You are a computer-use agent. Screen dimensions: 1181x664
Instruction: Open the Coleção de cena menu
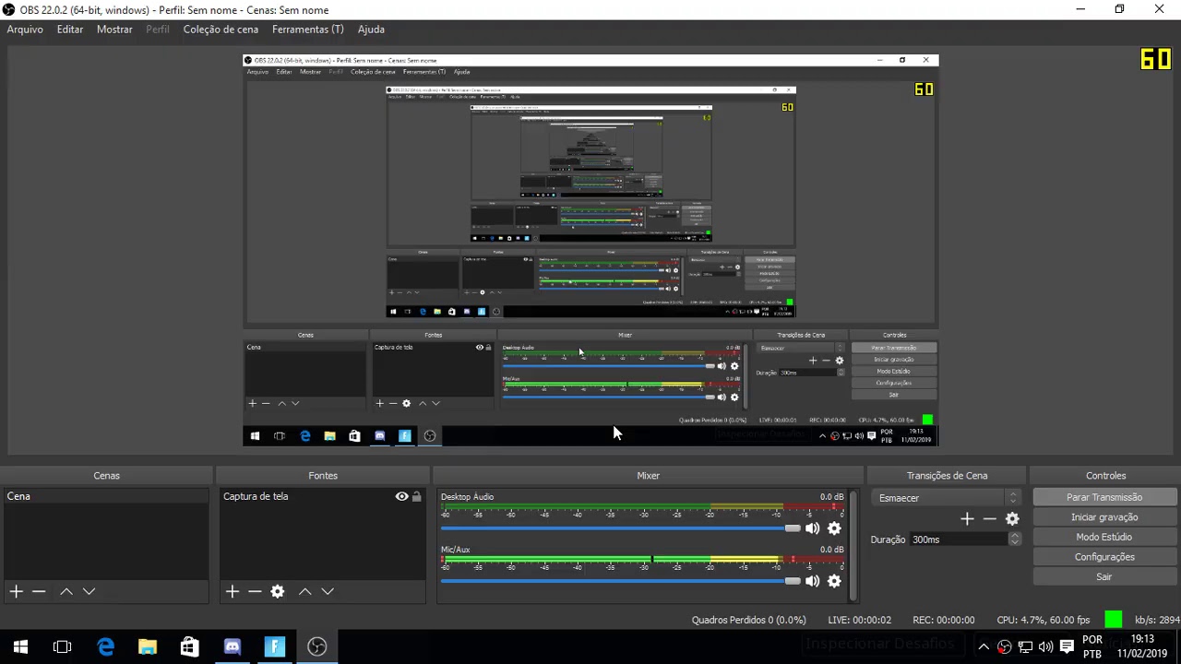[x=221, y=30]
